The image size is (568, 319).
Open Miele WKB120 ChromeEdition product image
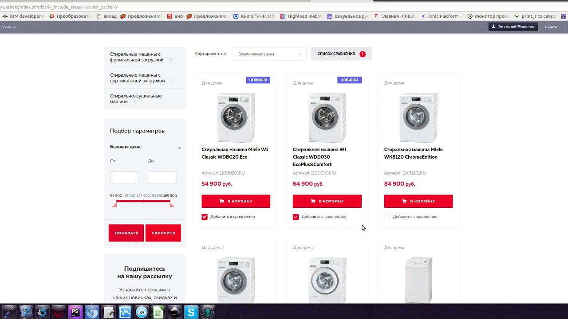[418, 117]
